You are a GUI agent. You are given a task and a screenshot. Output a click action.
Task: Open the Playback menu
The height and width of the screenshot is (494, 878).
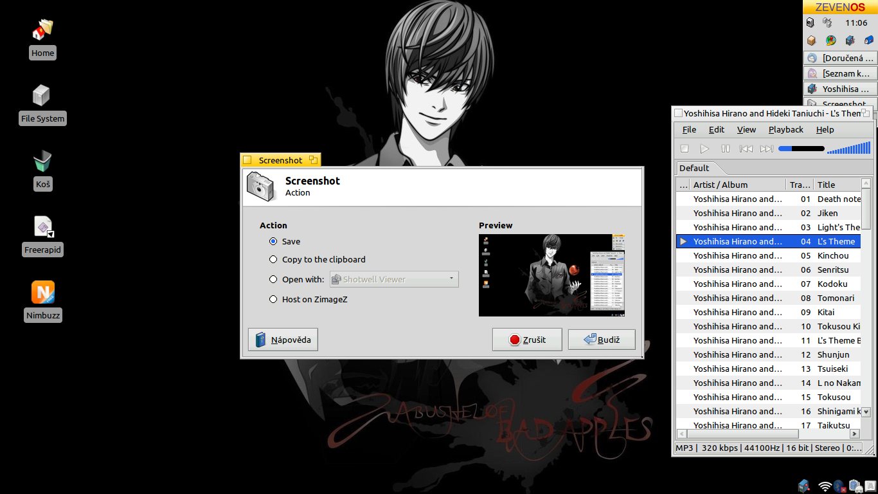click(x=786, y=129)
